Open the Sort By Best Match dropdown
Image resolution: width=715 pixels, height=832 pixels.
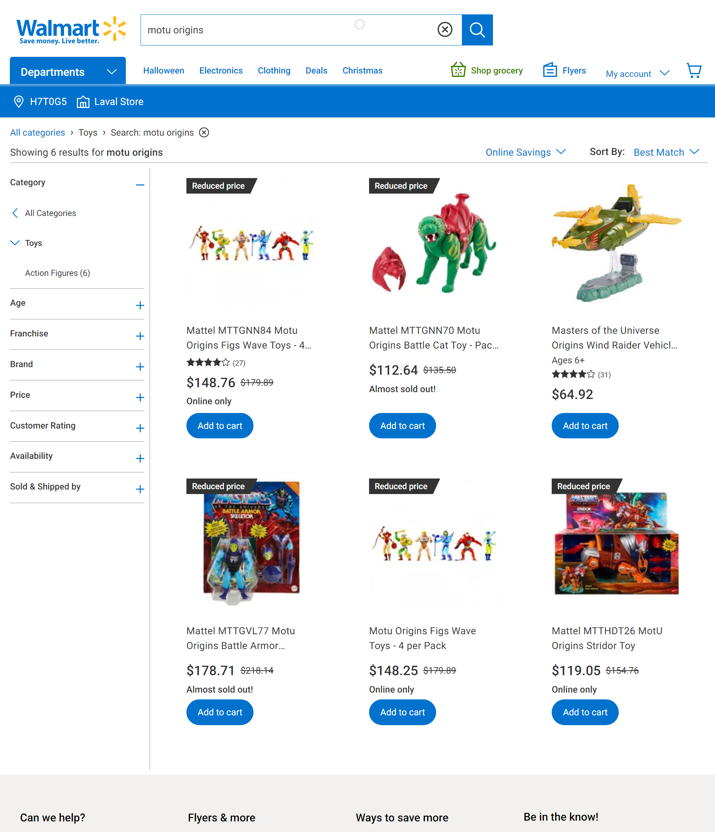tap(666, 152)
